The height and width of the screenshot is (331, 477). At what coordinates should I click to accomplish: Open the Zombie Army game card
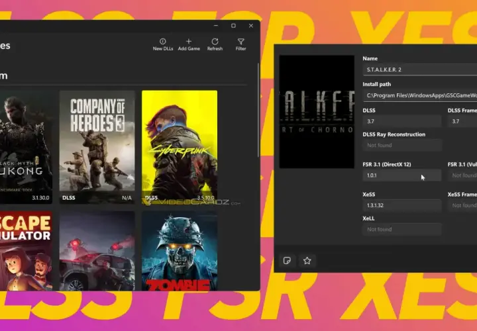click(180, 251)
